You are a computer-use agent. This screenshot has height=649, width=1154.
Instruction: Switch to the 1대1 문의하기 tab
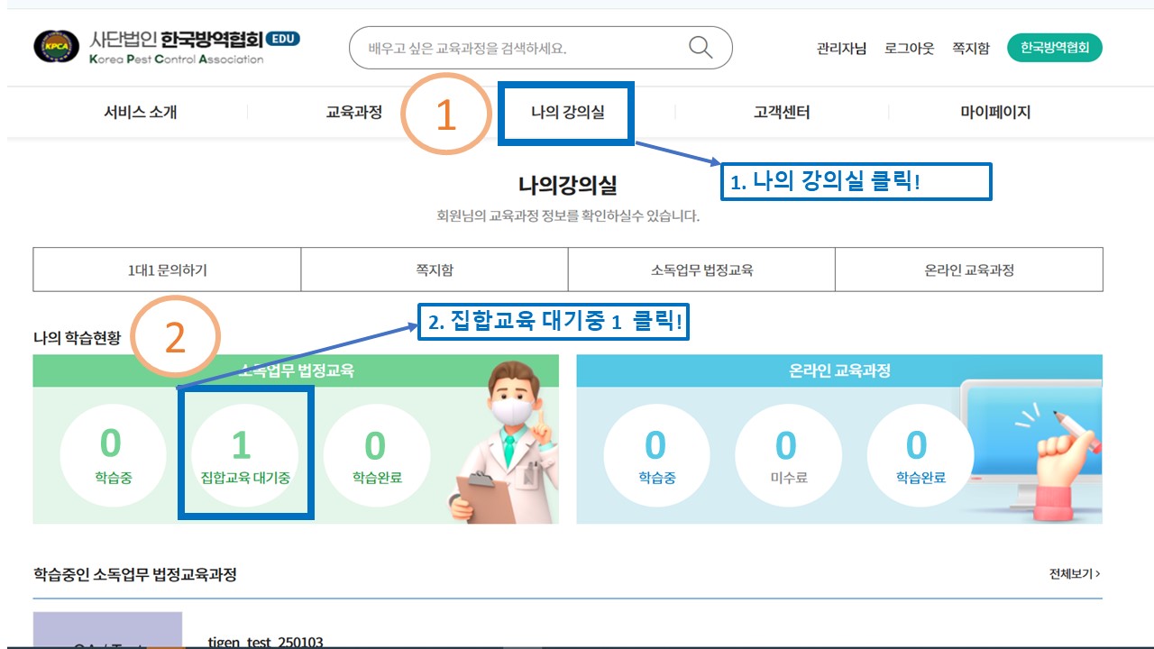[166, 269]
